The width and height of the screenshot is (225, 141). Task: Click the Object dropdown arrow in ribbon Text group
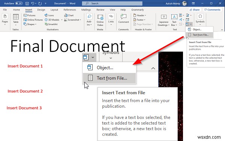[x=191, y=24]
